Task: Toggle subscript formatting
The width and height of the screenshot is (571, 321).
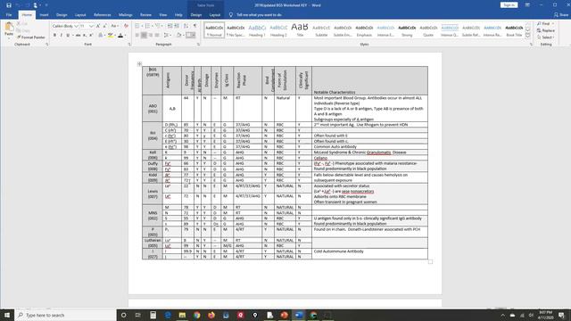Action: click(x=85, y=36)
